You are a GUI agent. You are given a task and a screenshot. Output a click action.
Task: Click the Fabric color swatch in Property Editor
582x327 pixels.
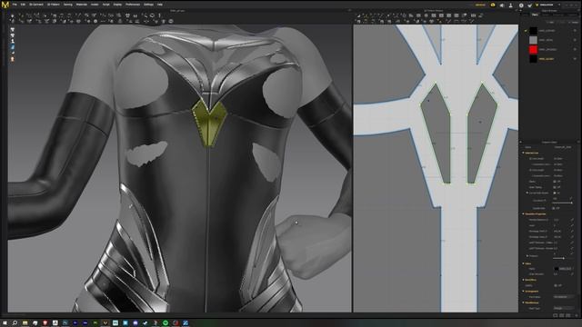click(x=557, y=269)
